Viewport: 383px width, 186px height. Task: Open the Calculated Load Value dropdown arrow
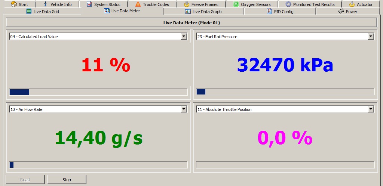click(x=184, y=37)
